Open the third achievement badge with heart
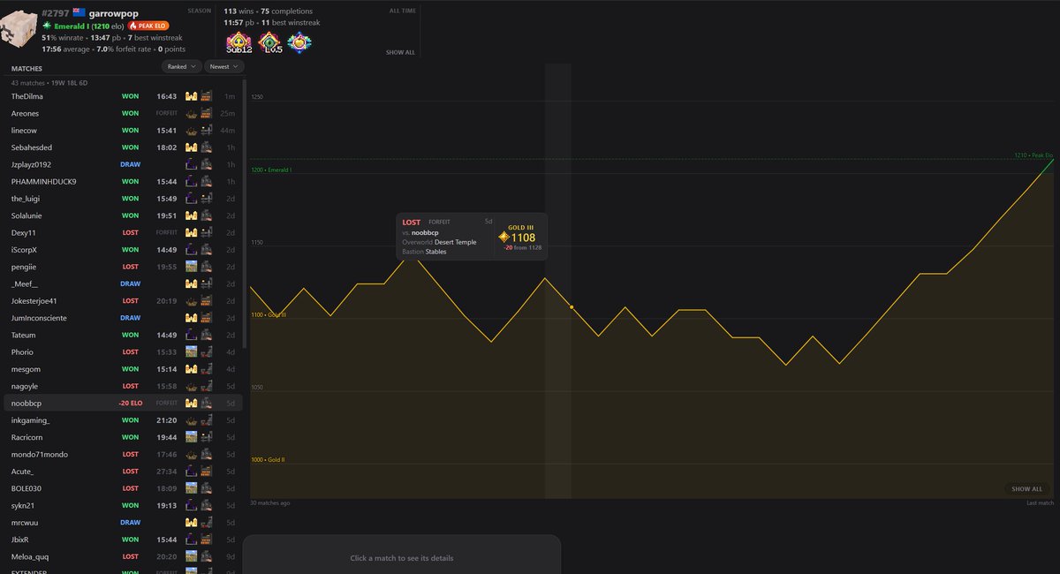 coord(299,42)
